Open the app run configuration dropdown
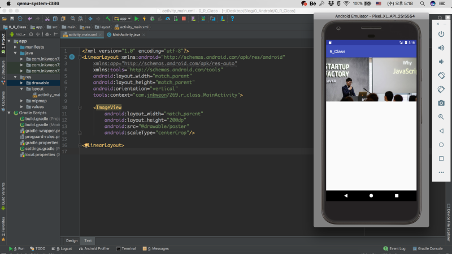This screenshot has width=452, height=254. pyautogui.click(x=123, y=19)
